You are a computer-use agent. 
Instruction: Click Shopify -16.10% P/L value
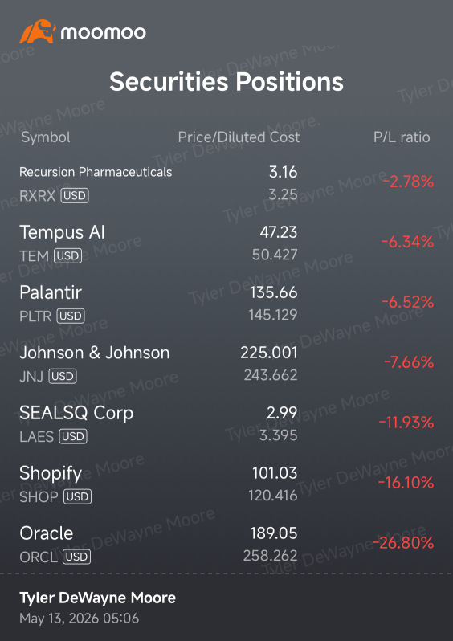(406, 483)
